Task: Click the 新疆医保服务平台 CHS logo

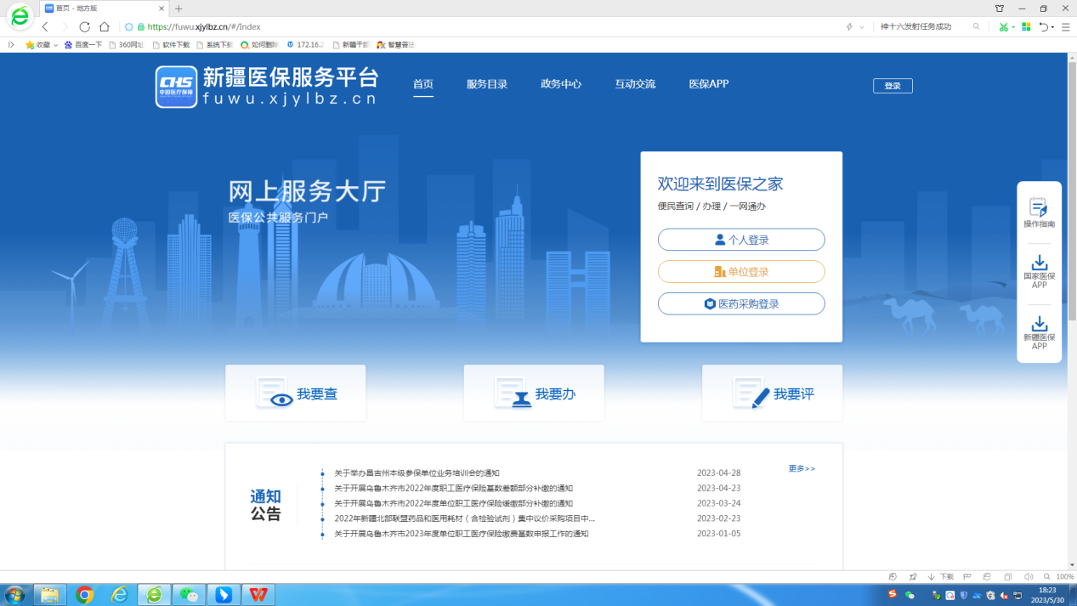Action: tap(176, 88)
